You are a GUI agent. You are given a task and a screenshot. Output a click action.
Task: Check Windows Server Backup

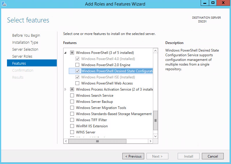(72, 102)
